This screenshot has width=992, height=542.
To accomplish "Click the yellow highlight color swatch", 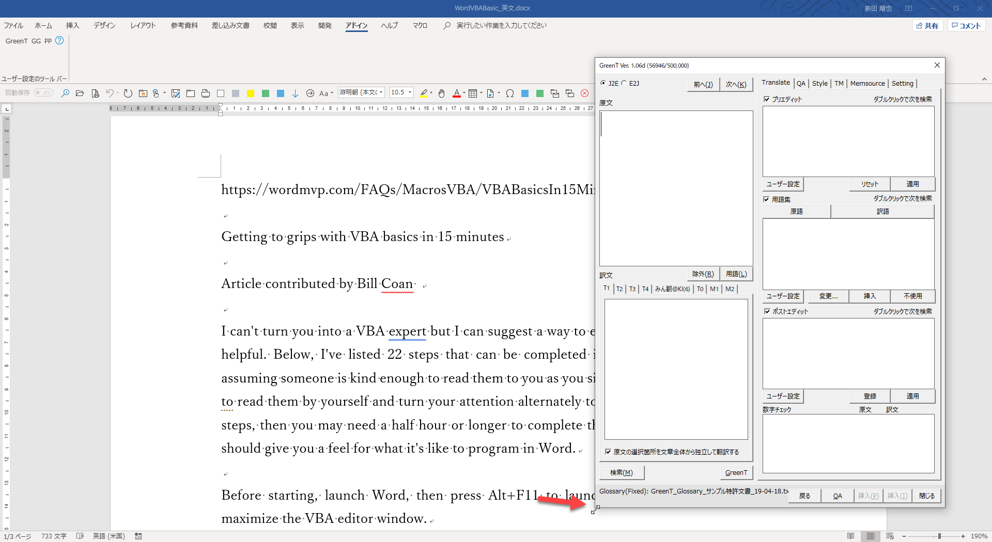I will 251,93.
